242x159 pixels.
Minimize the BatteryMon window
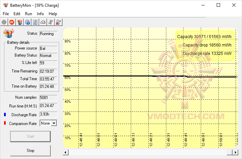[x=203, y=5]
